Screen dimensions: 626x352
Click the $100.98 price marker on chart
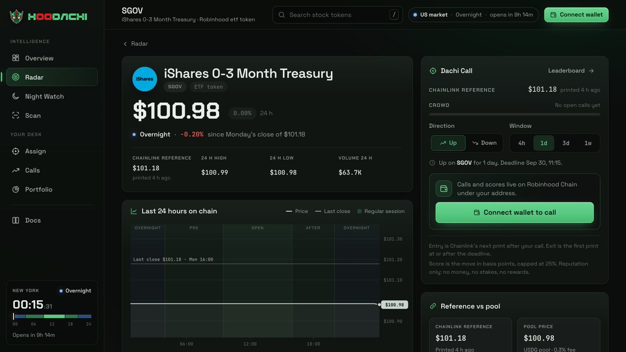(394, 305)
